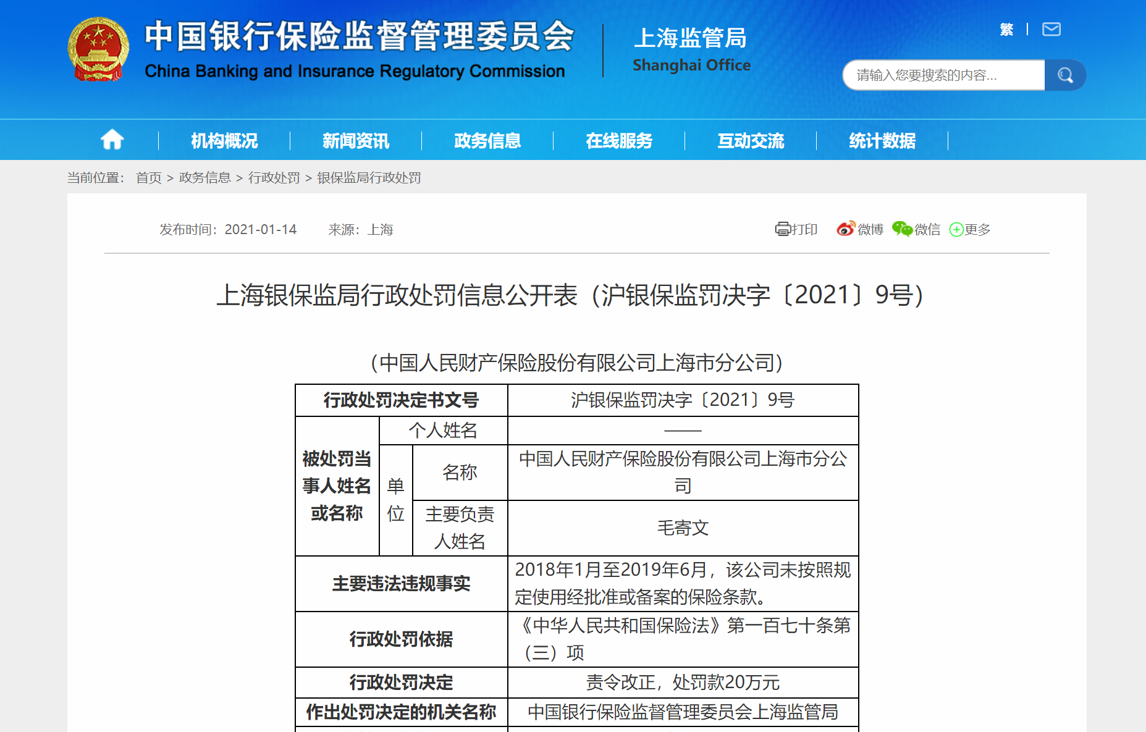This screenshot has height=732, width=1146.
Task: Click the 微信 share label
Action: point(927,230)
